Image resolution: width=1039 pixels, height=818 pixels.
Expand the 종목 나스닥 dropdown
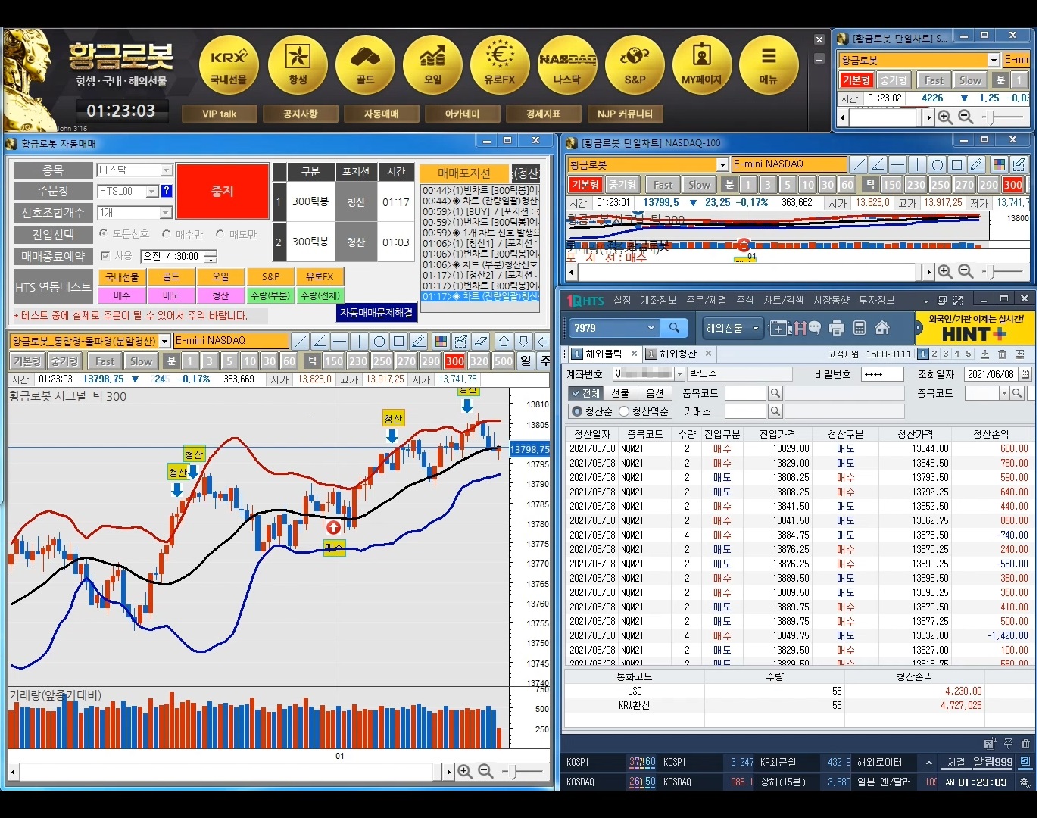coord(167,170)
